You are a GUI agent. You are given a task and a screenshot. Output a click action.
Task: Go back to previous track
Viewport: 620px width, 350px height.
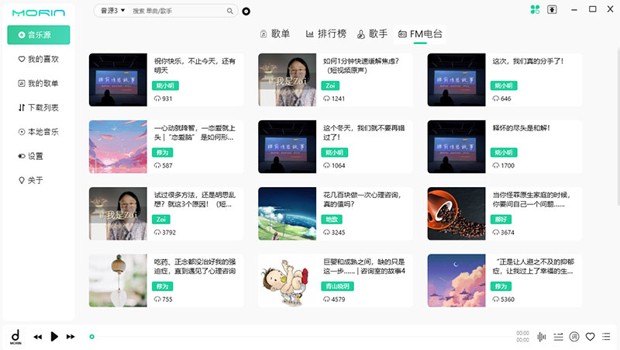(x=37, y=336)
